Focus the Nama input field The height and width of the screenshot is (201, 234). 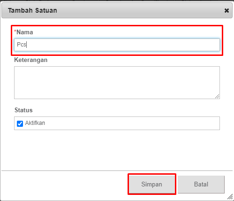[x=117, y=45]
